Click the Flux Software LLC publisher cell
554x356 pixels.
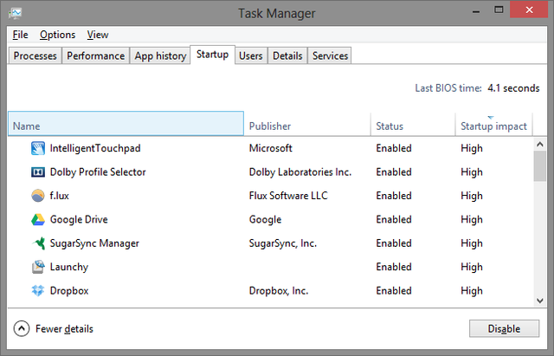click(x=288, y=196)
